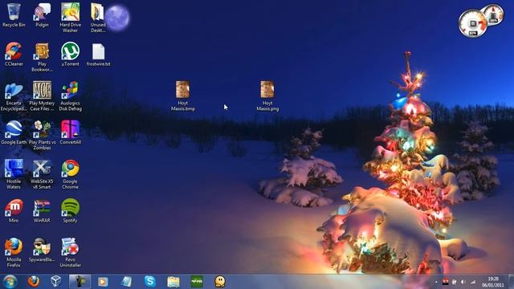Select the frostwire.txt file
Viewport: 514px width, 289px height.
pos(98,55)
